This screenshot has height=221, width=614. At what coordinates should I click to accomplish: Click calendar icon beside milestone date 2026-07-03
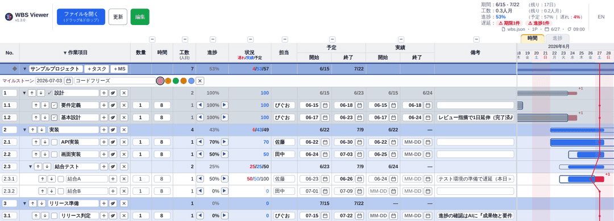pos(68,81)
